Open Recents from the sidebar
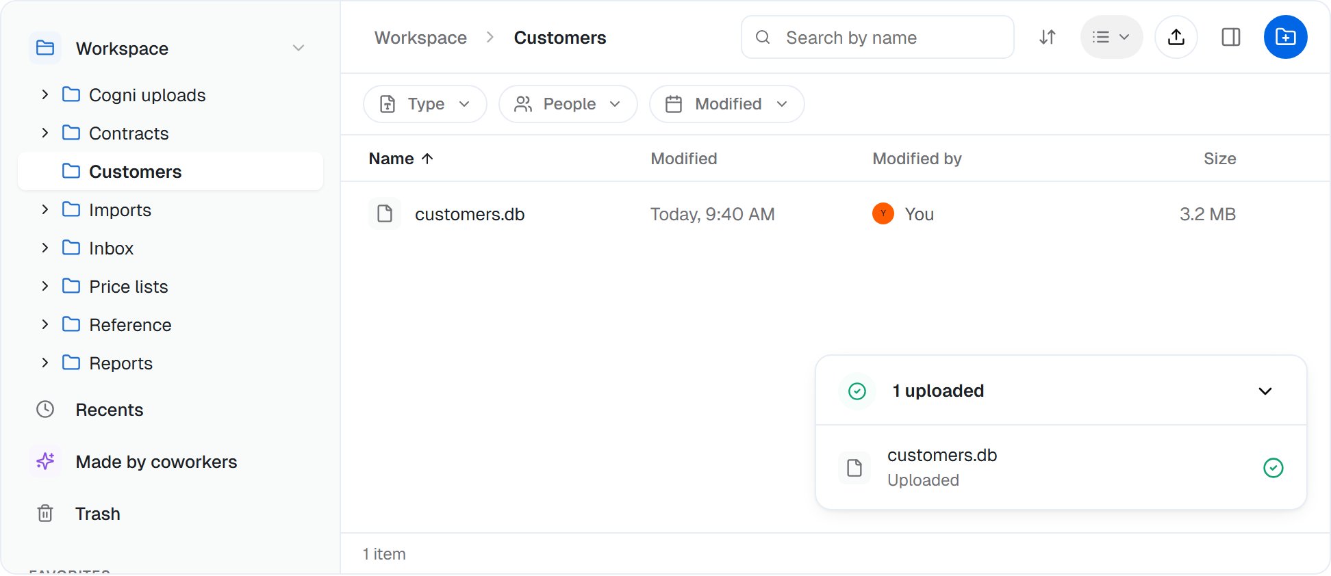Image resolution: width=1331 pixels, height=576 pixels. [109, 410]
